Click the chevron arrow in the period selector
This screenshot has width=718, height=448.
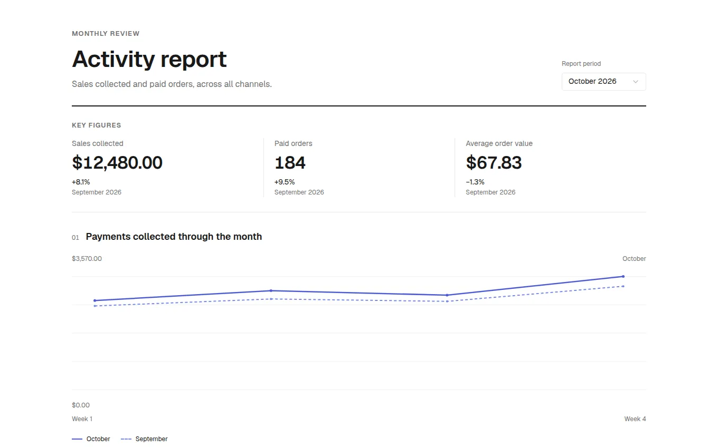tap(635, 82)
